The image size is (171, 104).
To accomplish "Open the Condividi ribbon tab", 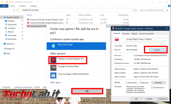I will (22, 6).
